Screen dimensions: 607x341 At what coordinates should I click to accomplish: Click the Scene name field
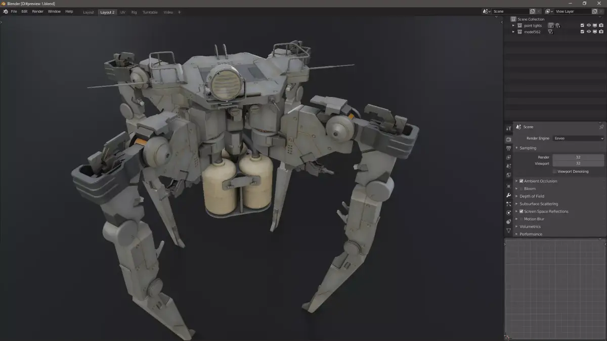click(x=510, y=11)
